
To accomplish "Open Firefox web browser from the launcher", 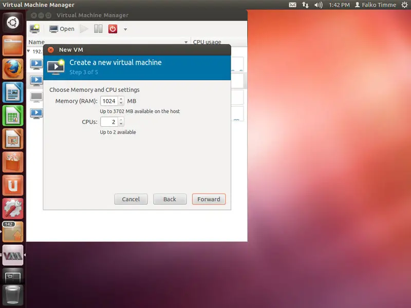I will tap(12, 69).
